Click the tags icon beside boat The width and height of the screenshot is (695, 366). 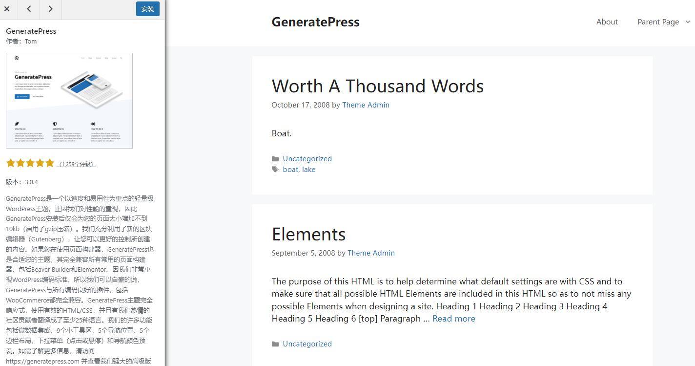pos(275,170)
